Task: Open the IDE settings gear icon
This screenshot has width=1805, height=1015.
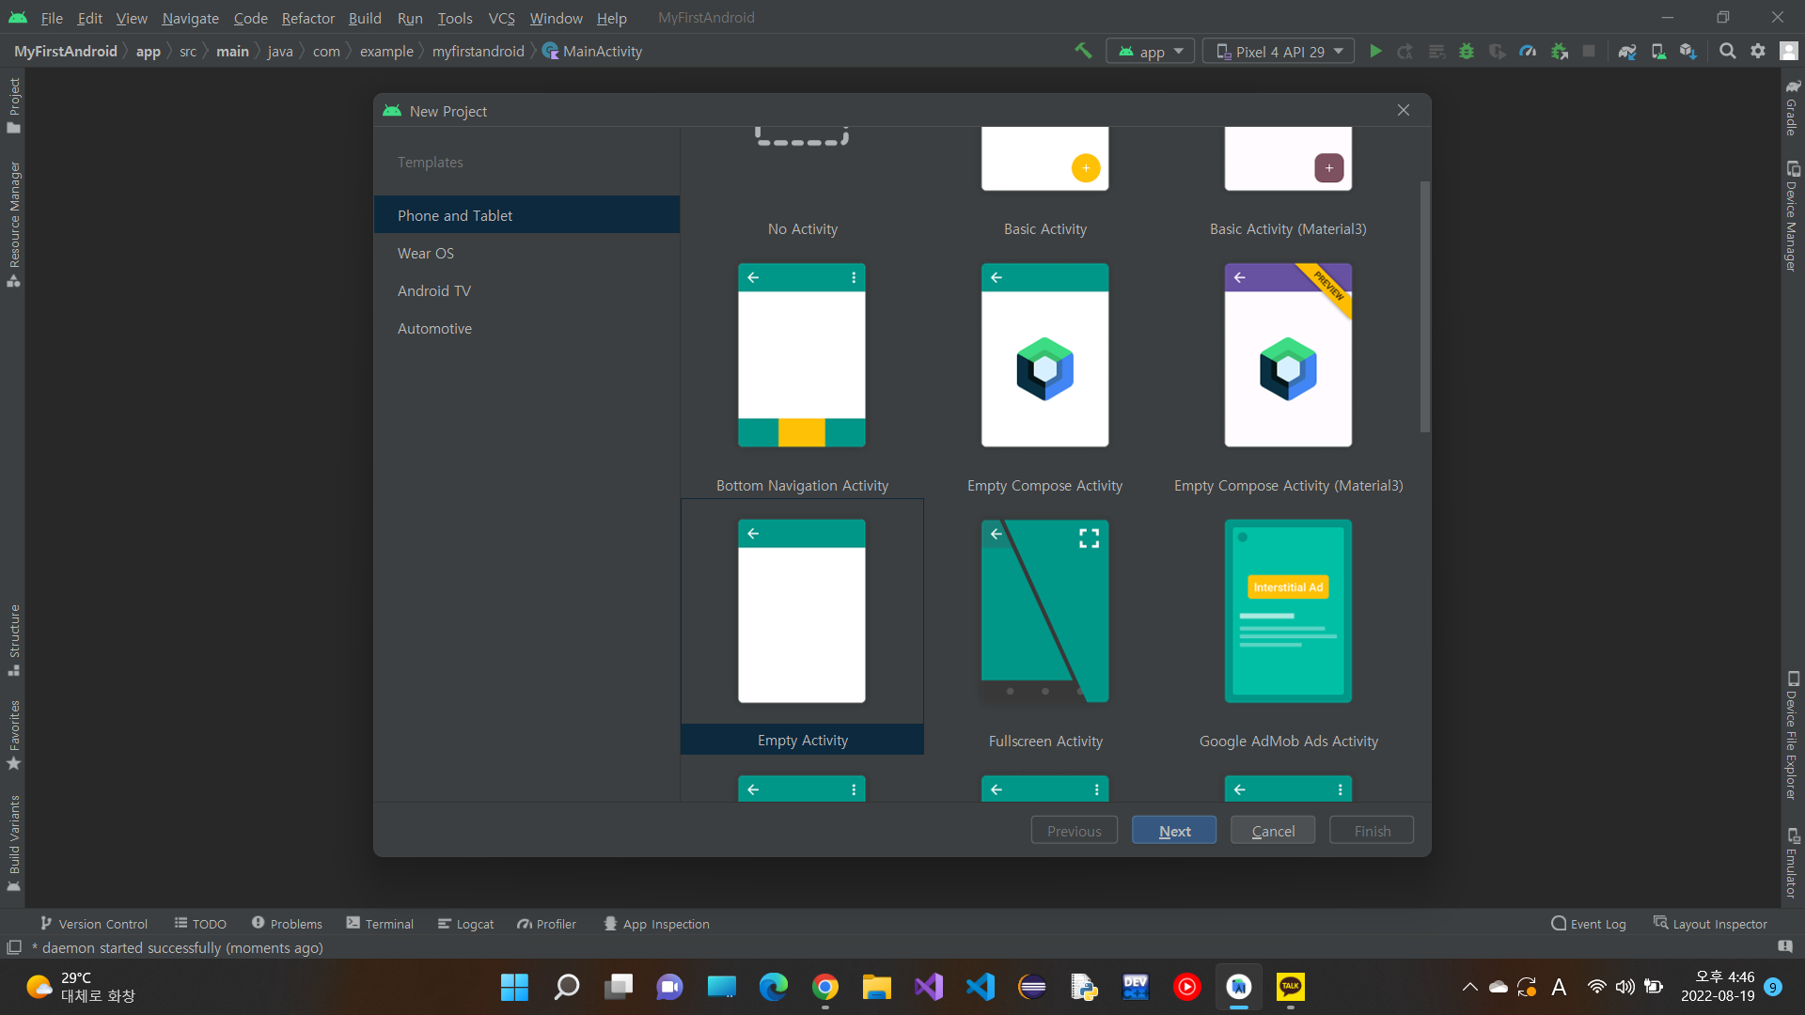Action: point(1758,52)
